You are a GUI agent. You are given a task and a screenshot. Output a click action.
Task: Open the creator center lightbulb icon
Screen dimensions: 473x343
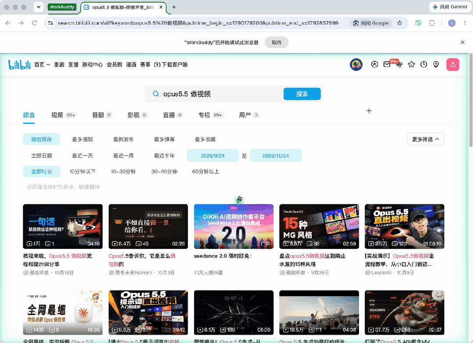tap(436, 64)
